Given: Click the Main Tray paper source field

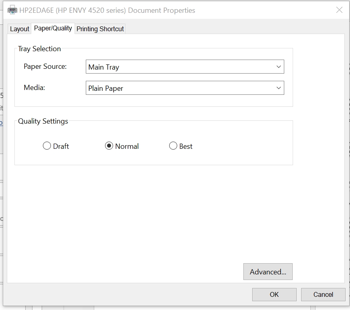Looking at the screenshot, I should point(179,67).
